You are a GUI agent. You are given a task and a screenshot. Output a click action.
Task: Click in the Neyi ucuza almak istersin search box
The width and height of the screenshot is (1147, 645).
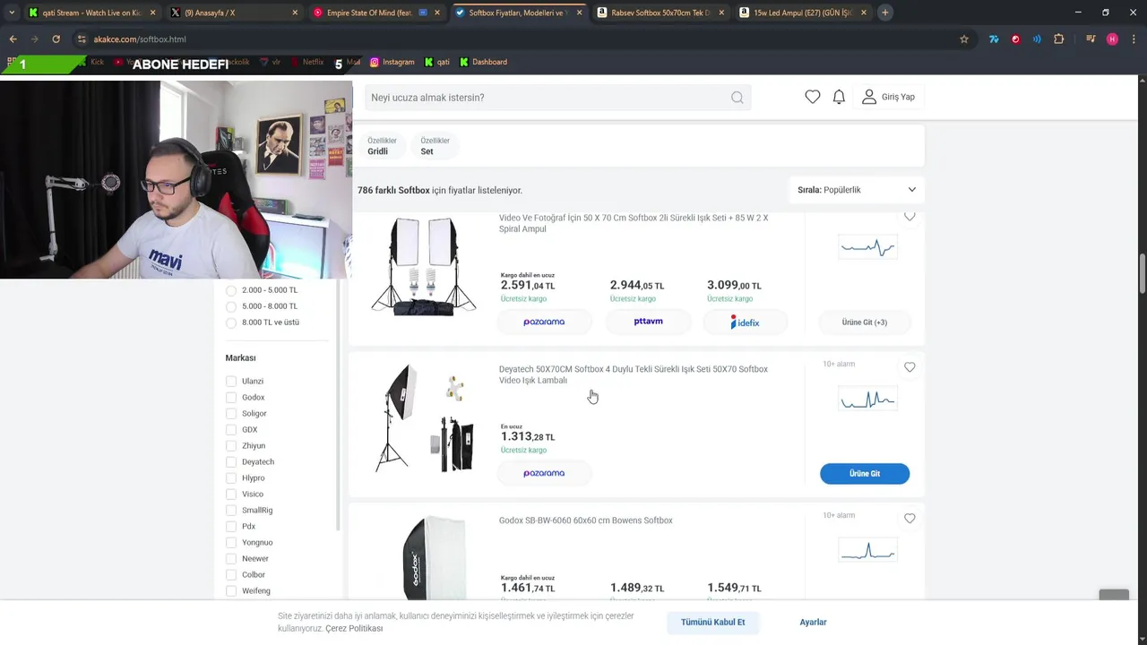tap(547, 98)
